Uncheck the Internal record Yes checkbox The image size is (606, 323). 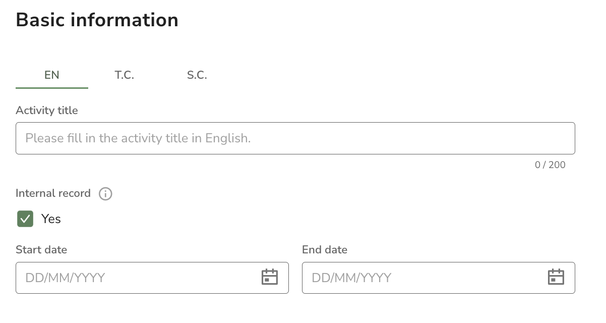tap(25, 219)
